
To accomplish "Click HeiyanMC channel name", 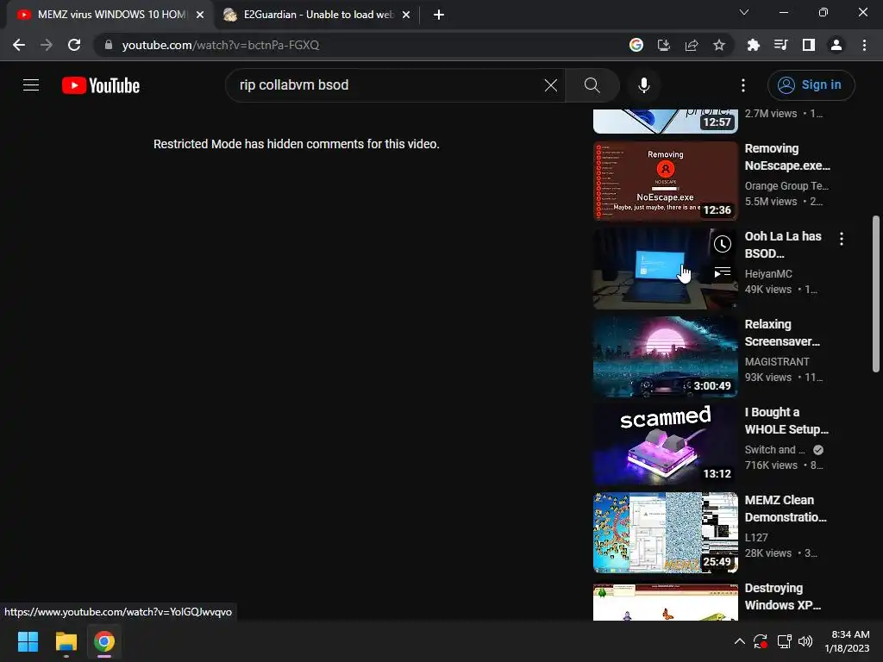I will coord(768,273).
